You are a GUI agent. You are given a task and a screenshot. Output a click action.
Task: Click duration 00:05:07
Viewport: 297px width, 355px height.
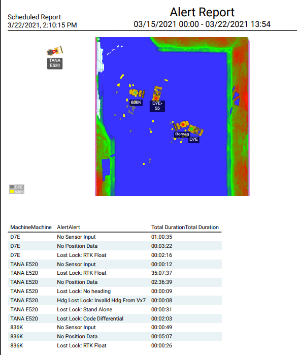(x=161, y=336)
